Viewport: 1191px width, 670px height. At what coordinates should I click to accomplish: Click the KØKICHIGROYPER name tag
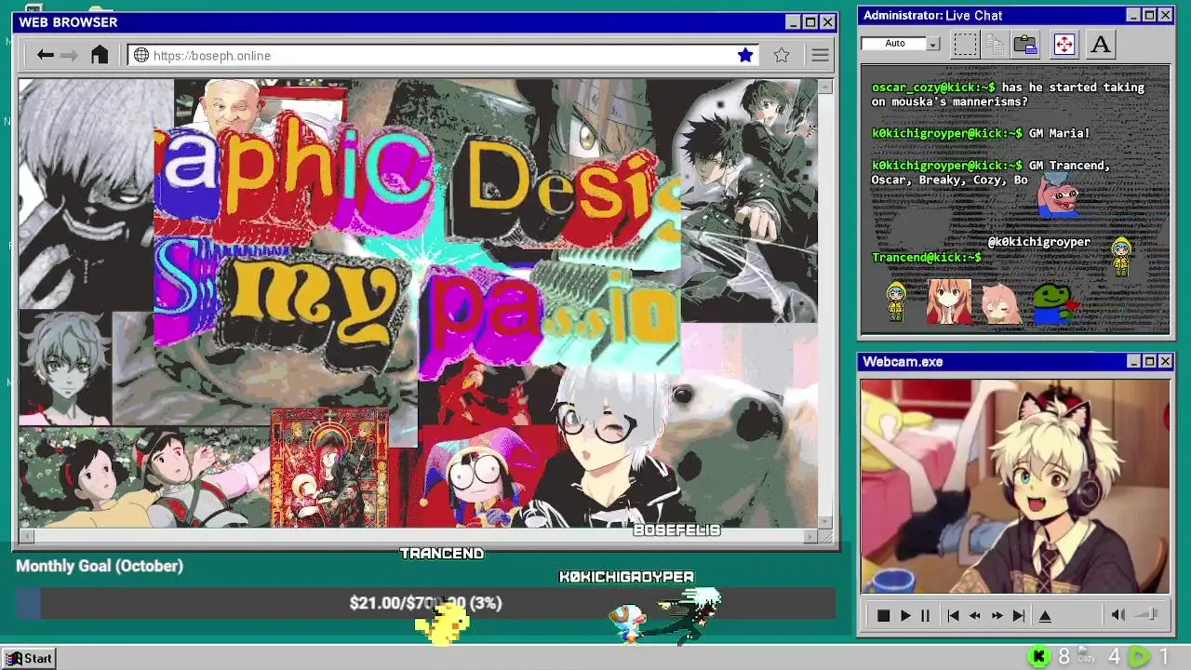pyautogui.click(x=626, y=577)
